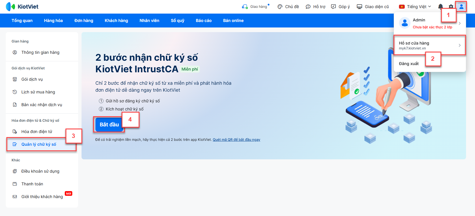Click the Quét mã QR để bắt đầu ngay link
Image resolution: width=475 pixels, height=216 pixels.
(x=236, y=140)
